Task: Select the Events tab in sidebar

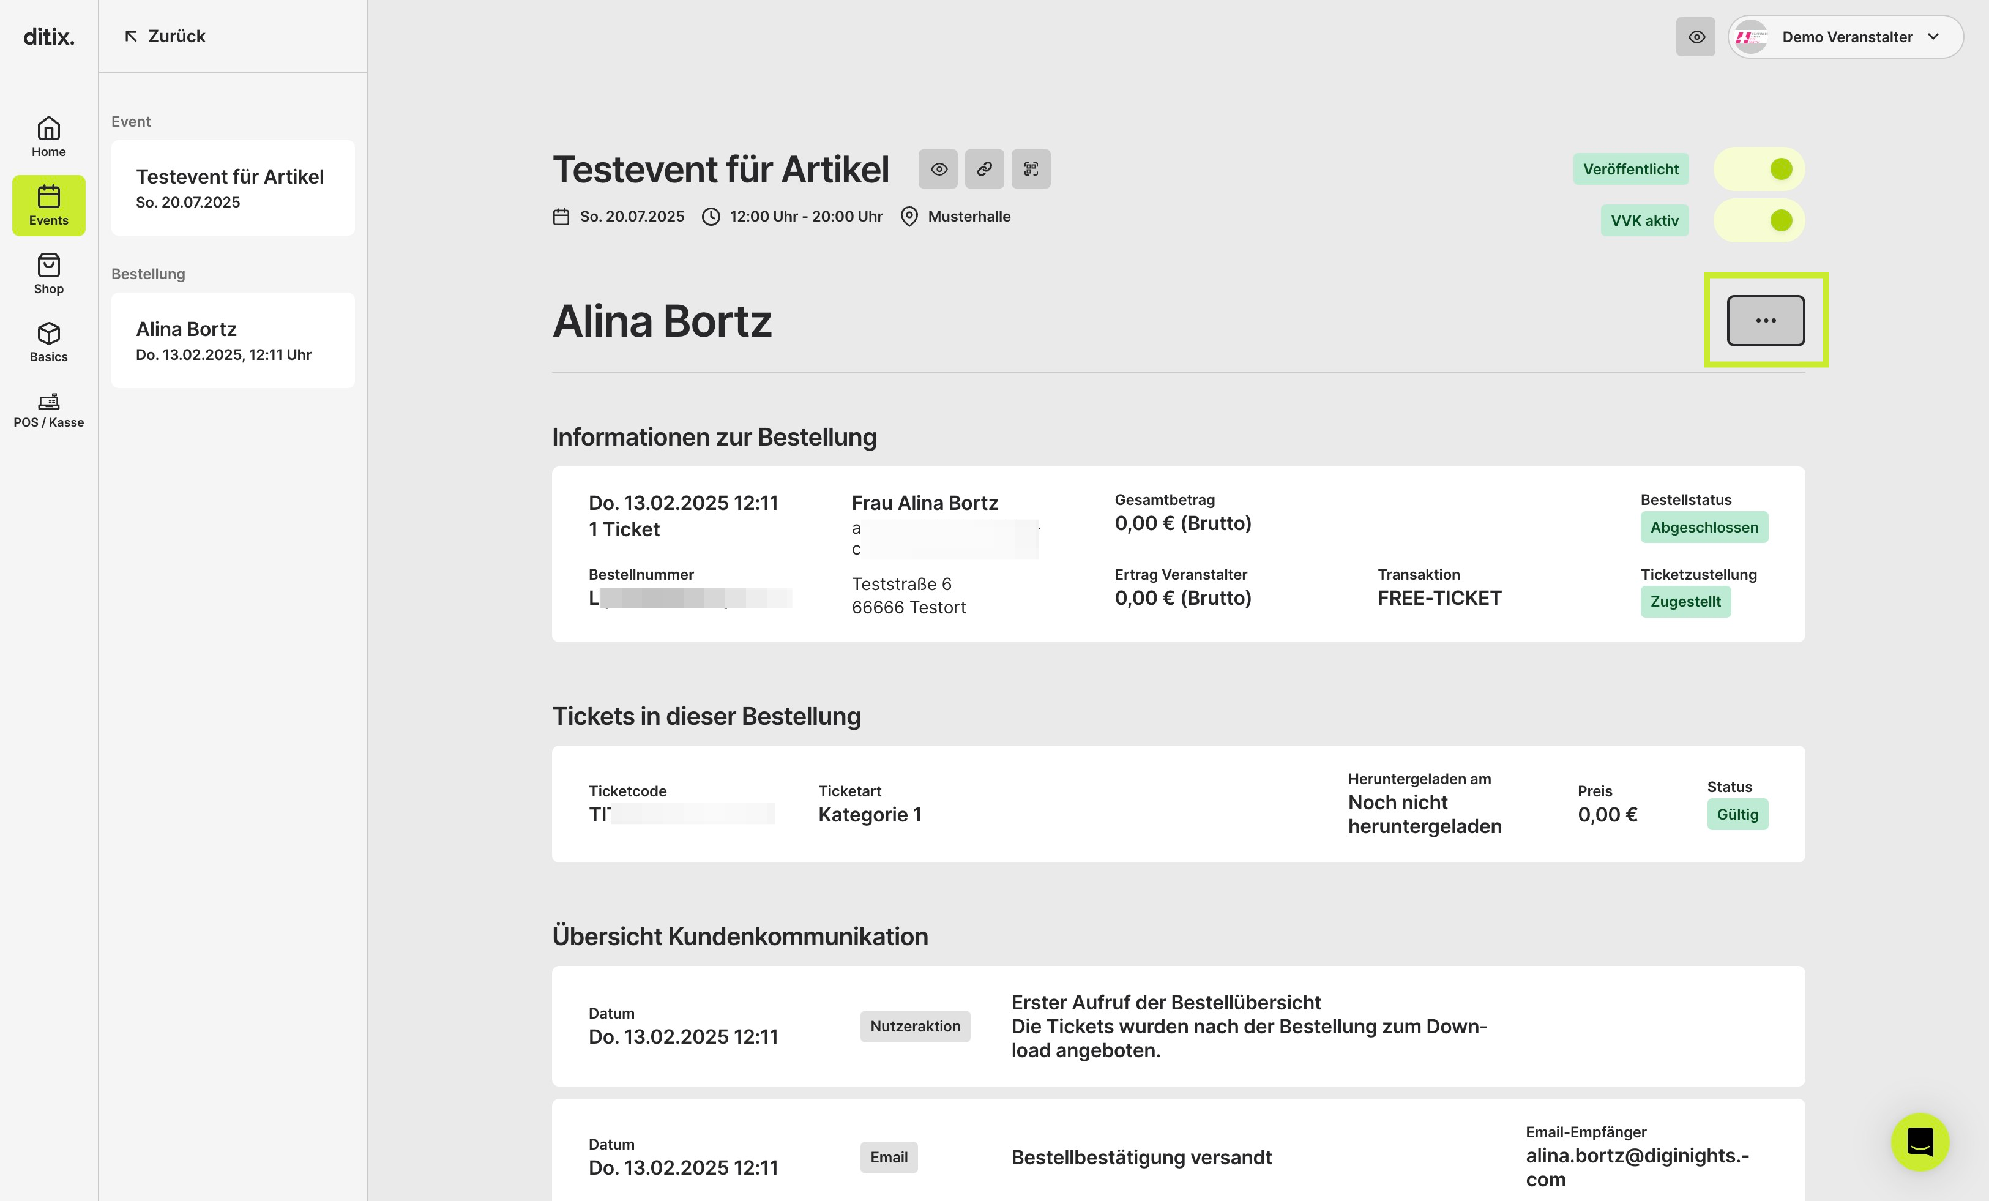Action: (x=48, y=205)
